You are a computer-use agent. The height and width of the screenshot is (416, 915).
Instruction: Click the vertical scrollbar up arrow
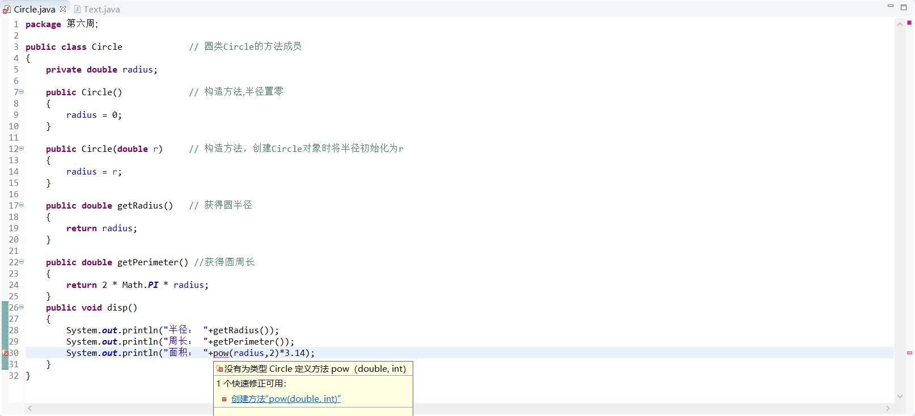[900, 24]
